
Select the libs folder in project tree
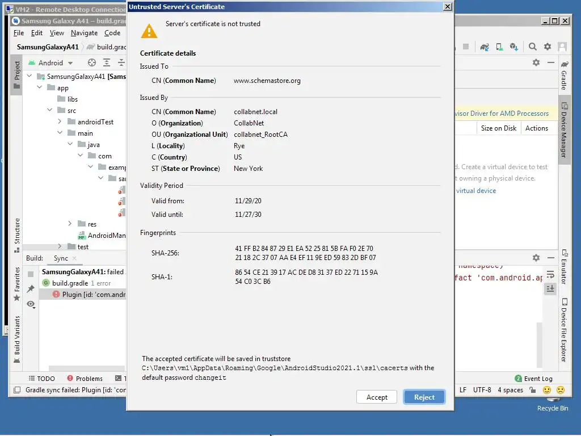68,99
